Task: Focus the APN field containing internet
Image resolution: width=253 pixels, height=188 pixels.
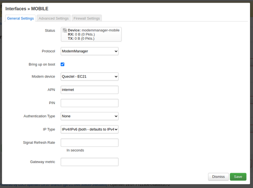Action: click(90, 90)
